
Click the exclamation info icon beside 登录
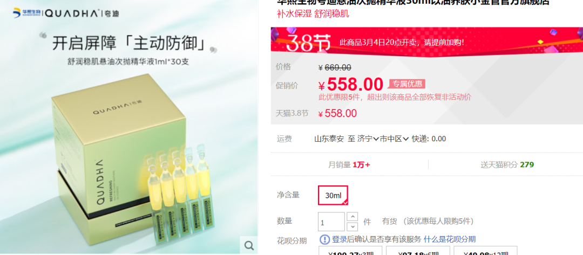click(324, 239)
